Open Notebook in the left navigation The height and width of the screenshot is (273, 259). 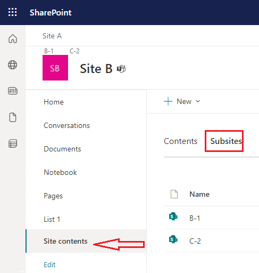point(60,172)
